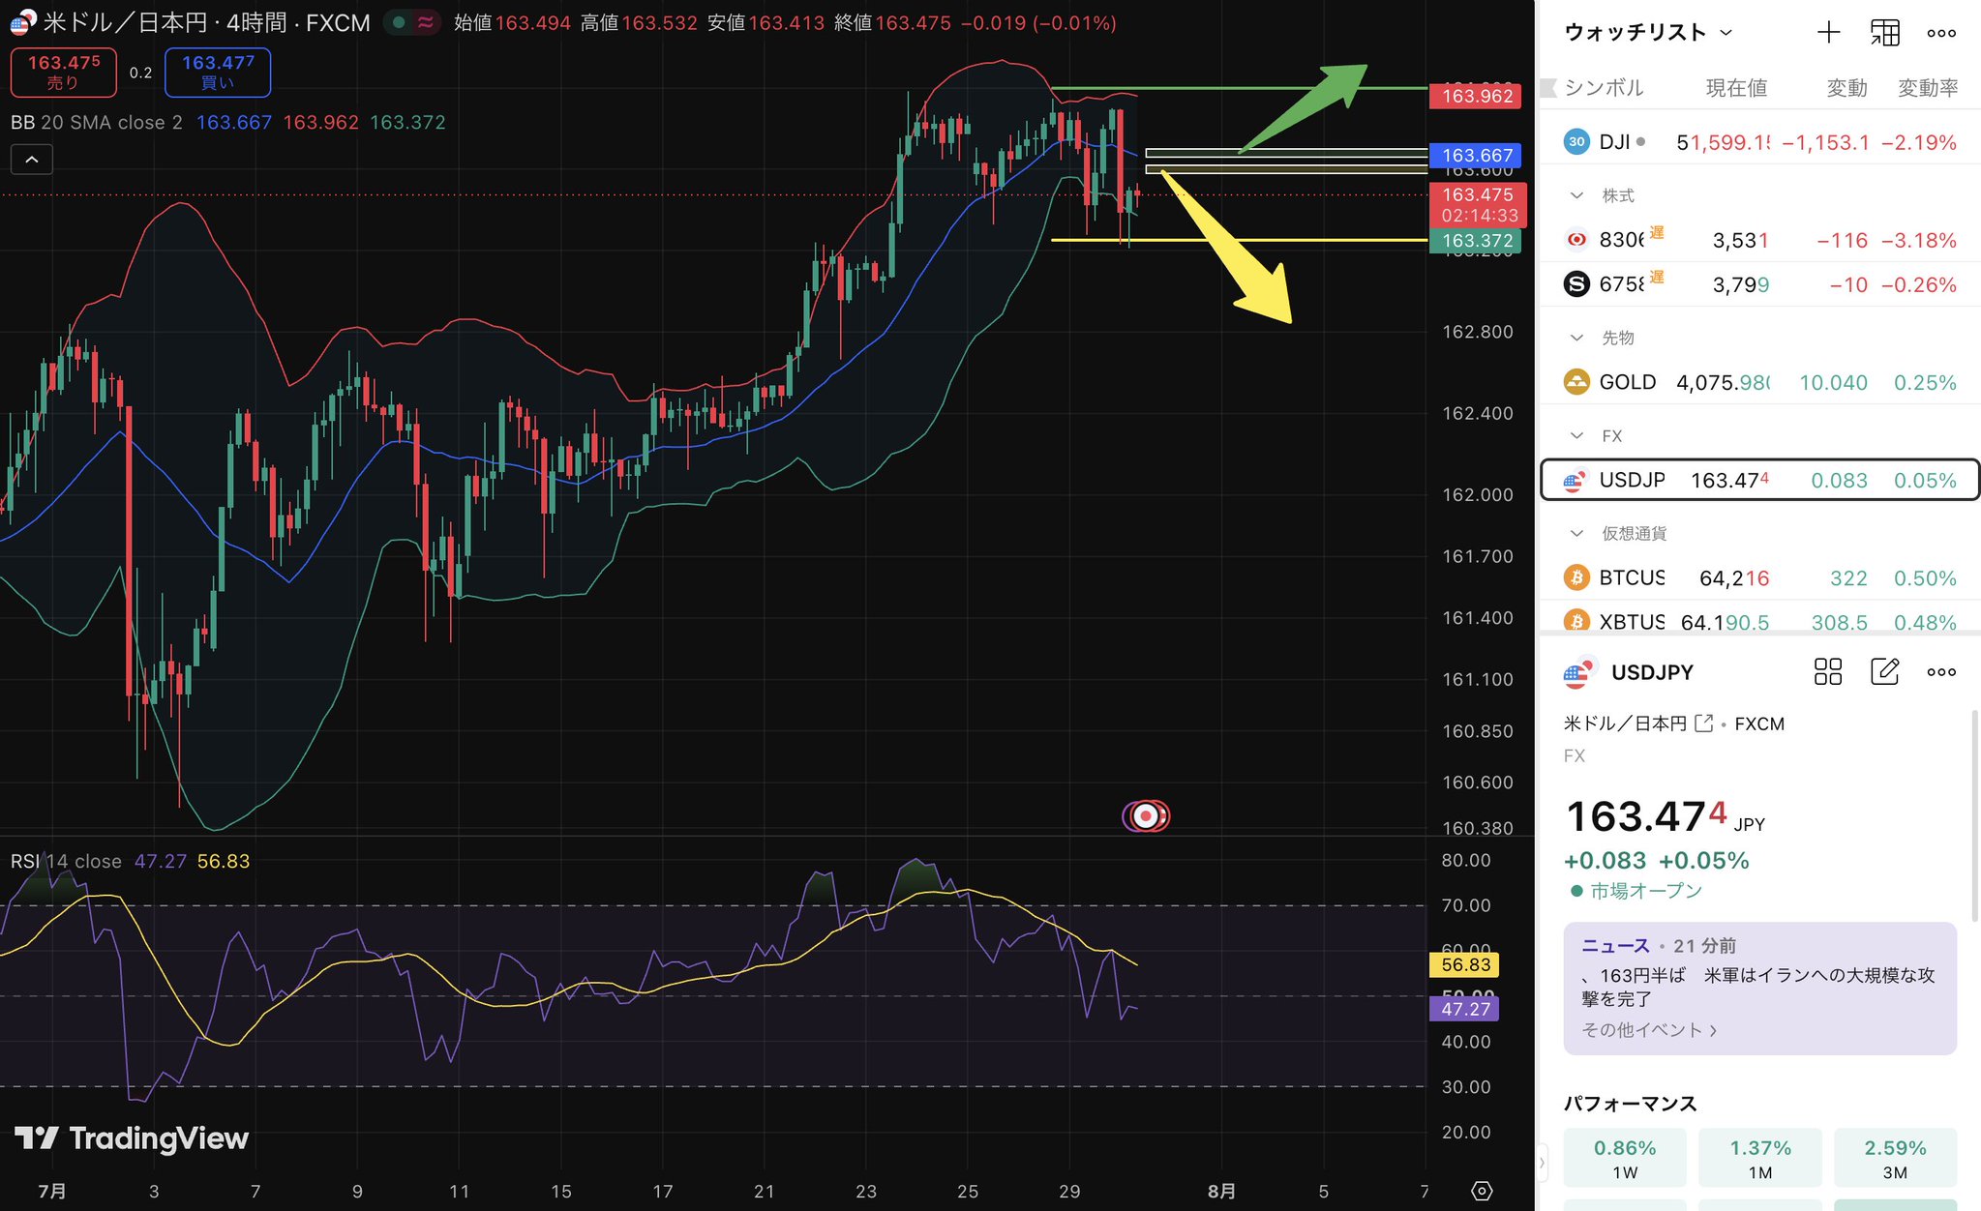Click the 6758 Sony logo icon
This screenshot has height=1211, width=1981.
[1576, 284]
